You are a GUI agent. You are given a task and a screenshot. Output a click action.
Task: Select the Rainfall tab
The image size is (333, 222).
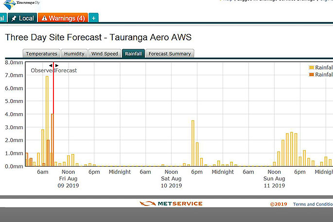133,53
